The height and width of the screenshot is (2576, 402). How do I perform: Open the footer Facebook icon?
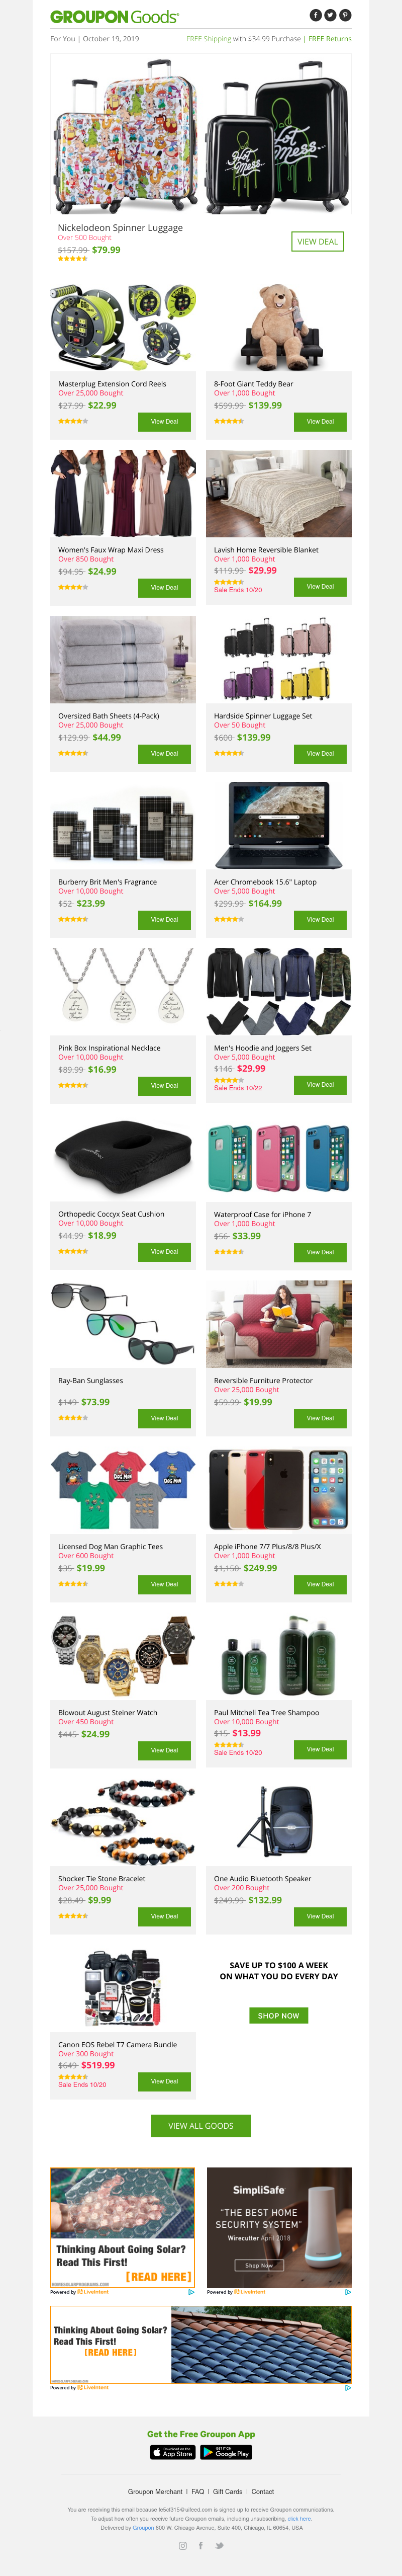tap(201, 2545)
